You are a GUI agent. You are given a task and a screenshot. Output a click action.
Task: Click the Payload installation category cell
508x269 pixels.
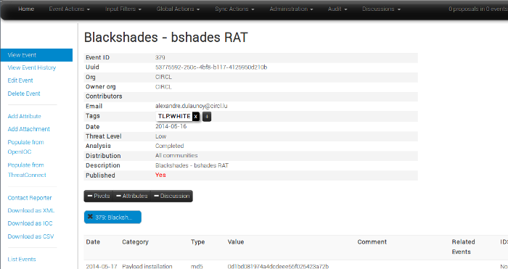(x=147, y=266)
